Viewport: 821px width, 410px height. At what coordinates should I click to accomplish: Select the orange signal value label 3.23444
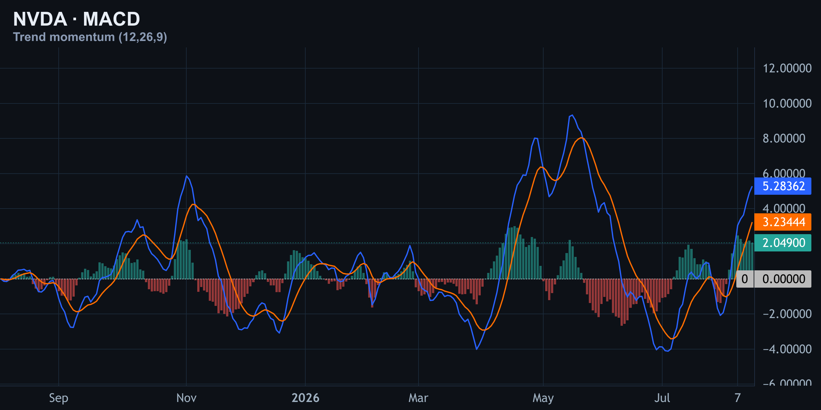coord(783,222)
